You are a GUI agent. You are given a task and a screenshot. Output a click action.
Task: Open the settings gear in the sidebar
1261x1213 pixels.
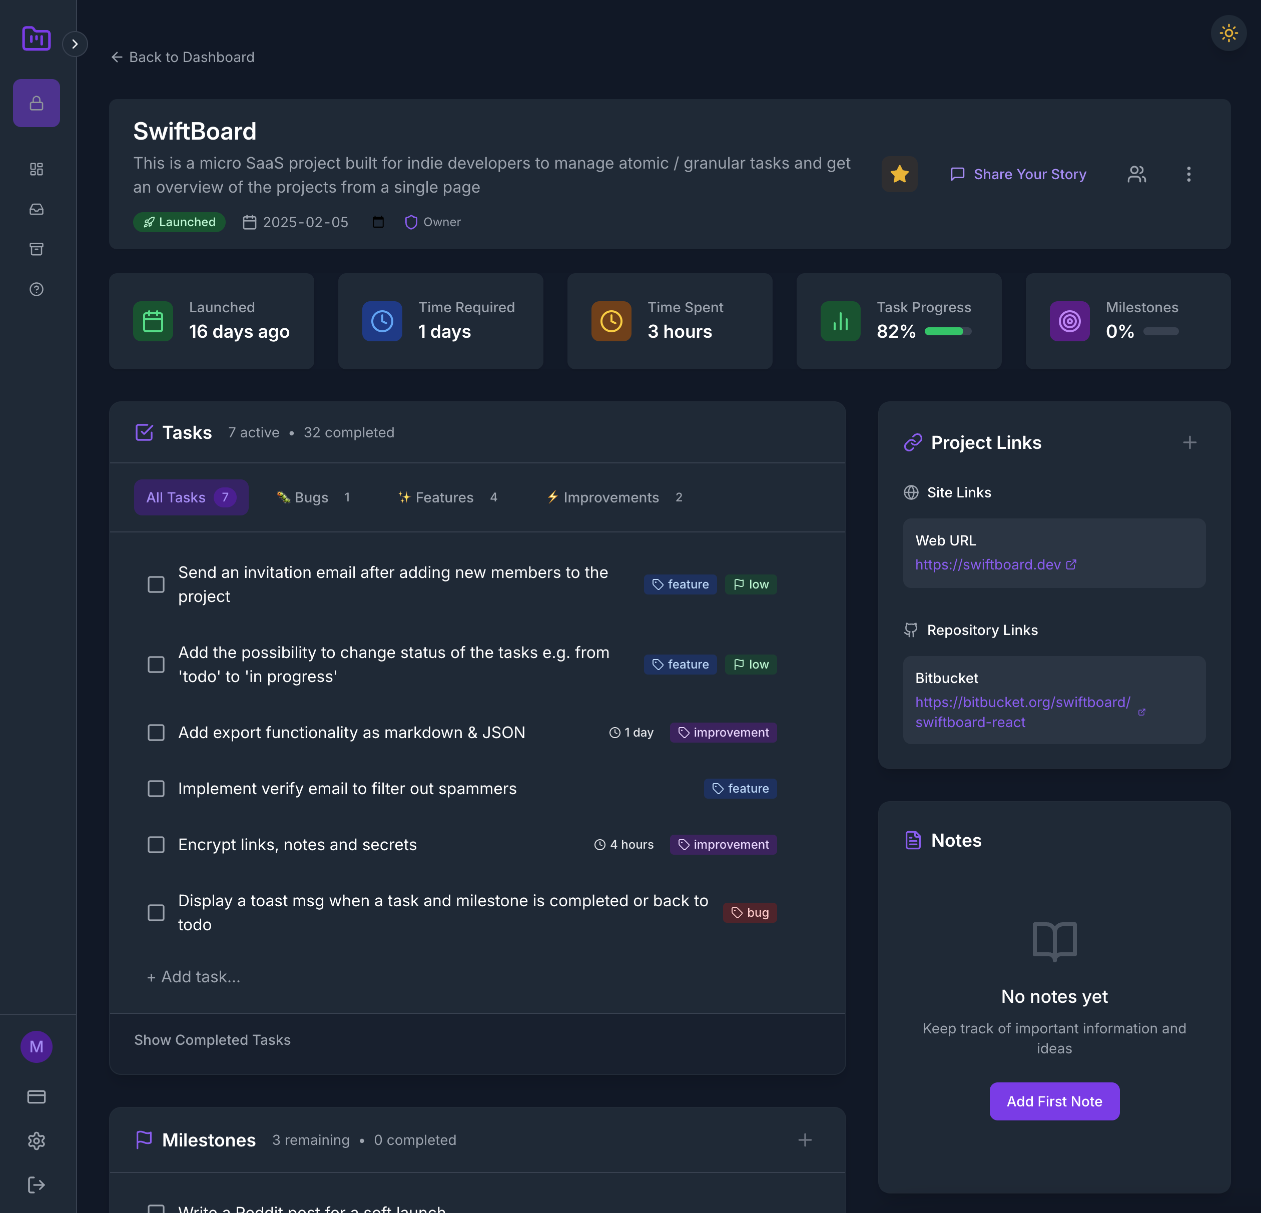click(x=36, y=1140)
